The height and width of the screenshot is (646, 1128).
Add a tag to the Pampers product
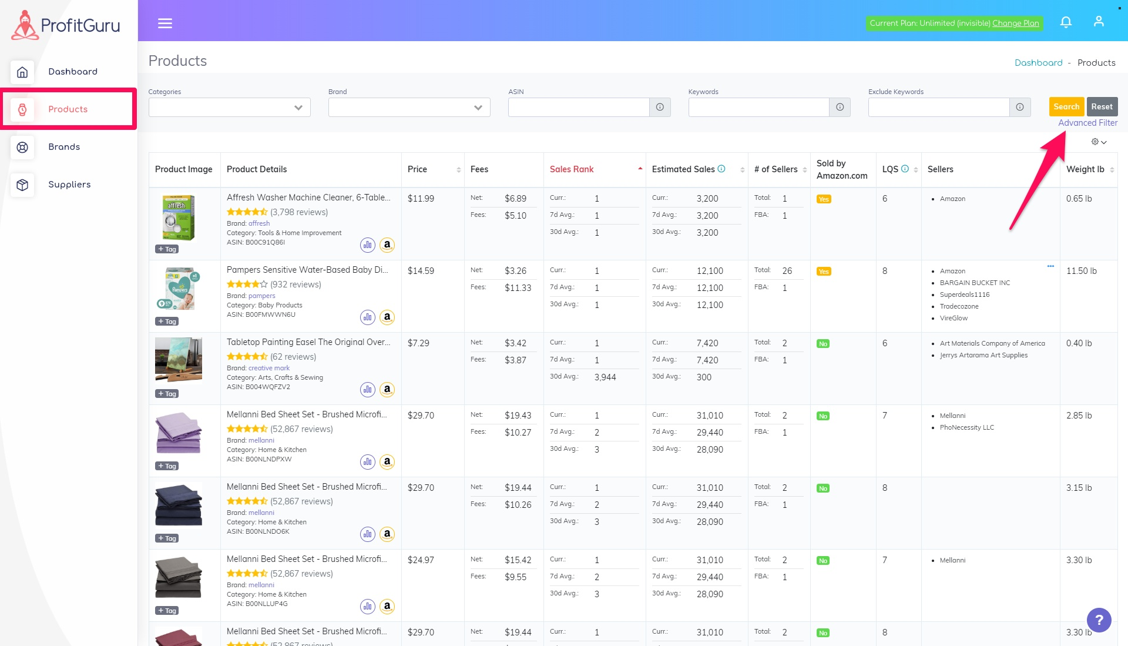coord(167,322)
